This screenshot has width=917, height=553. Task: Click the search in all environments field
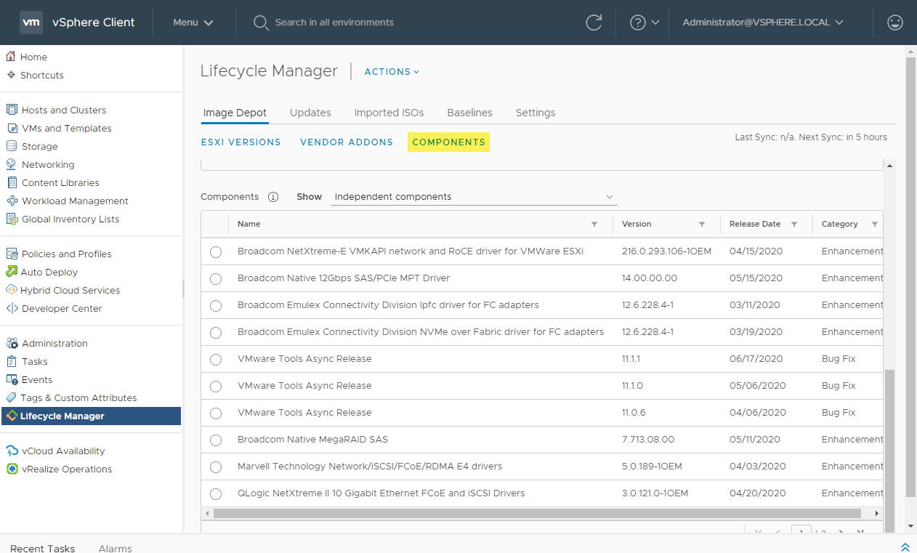[x=334, y=23]
